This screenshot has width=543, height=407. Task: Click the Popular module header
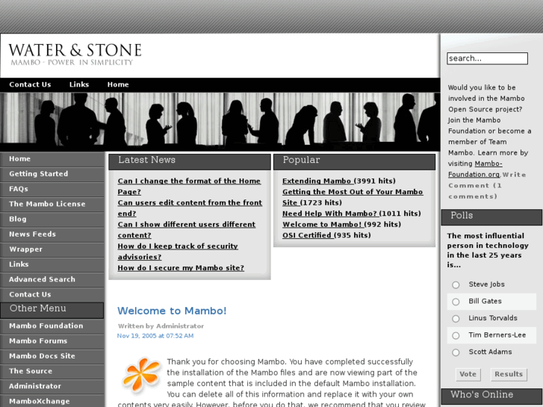point(354,161)
